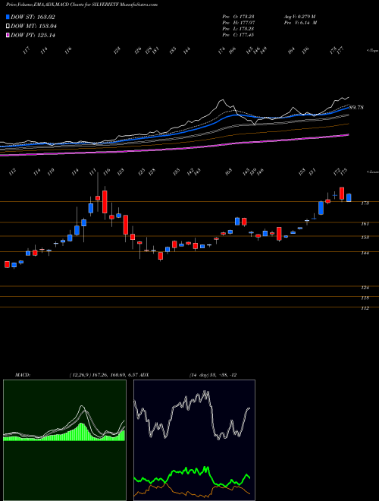Click the tall red candle at the earlier peak
Screen dimensions: 379x501
105,202
